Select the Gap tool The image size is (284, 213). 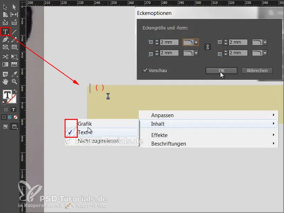(x=14, y=15)
